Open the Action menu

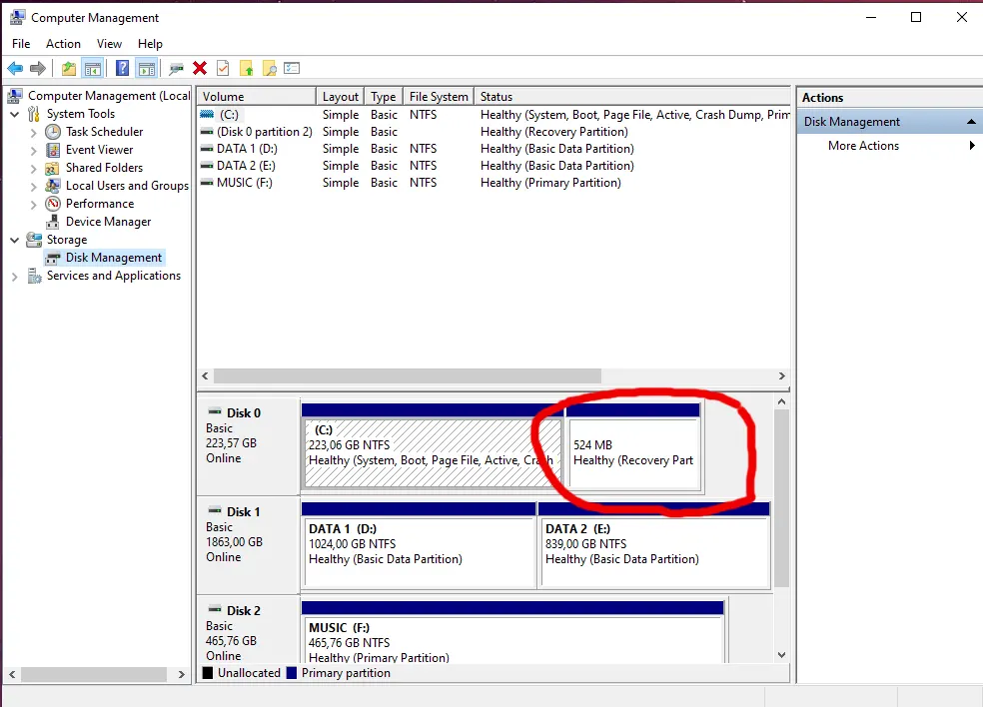(63, 44)
